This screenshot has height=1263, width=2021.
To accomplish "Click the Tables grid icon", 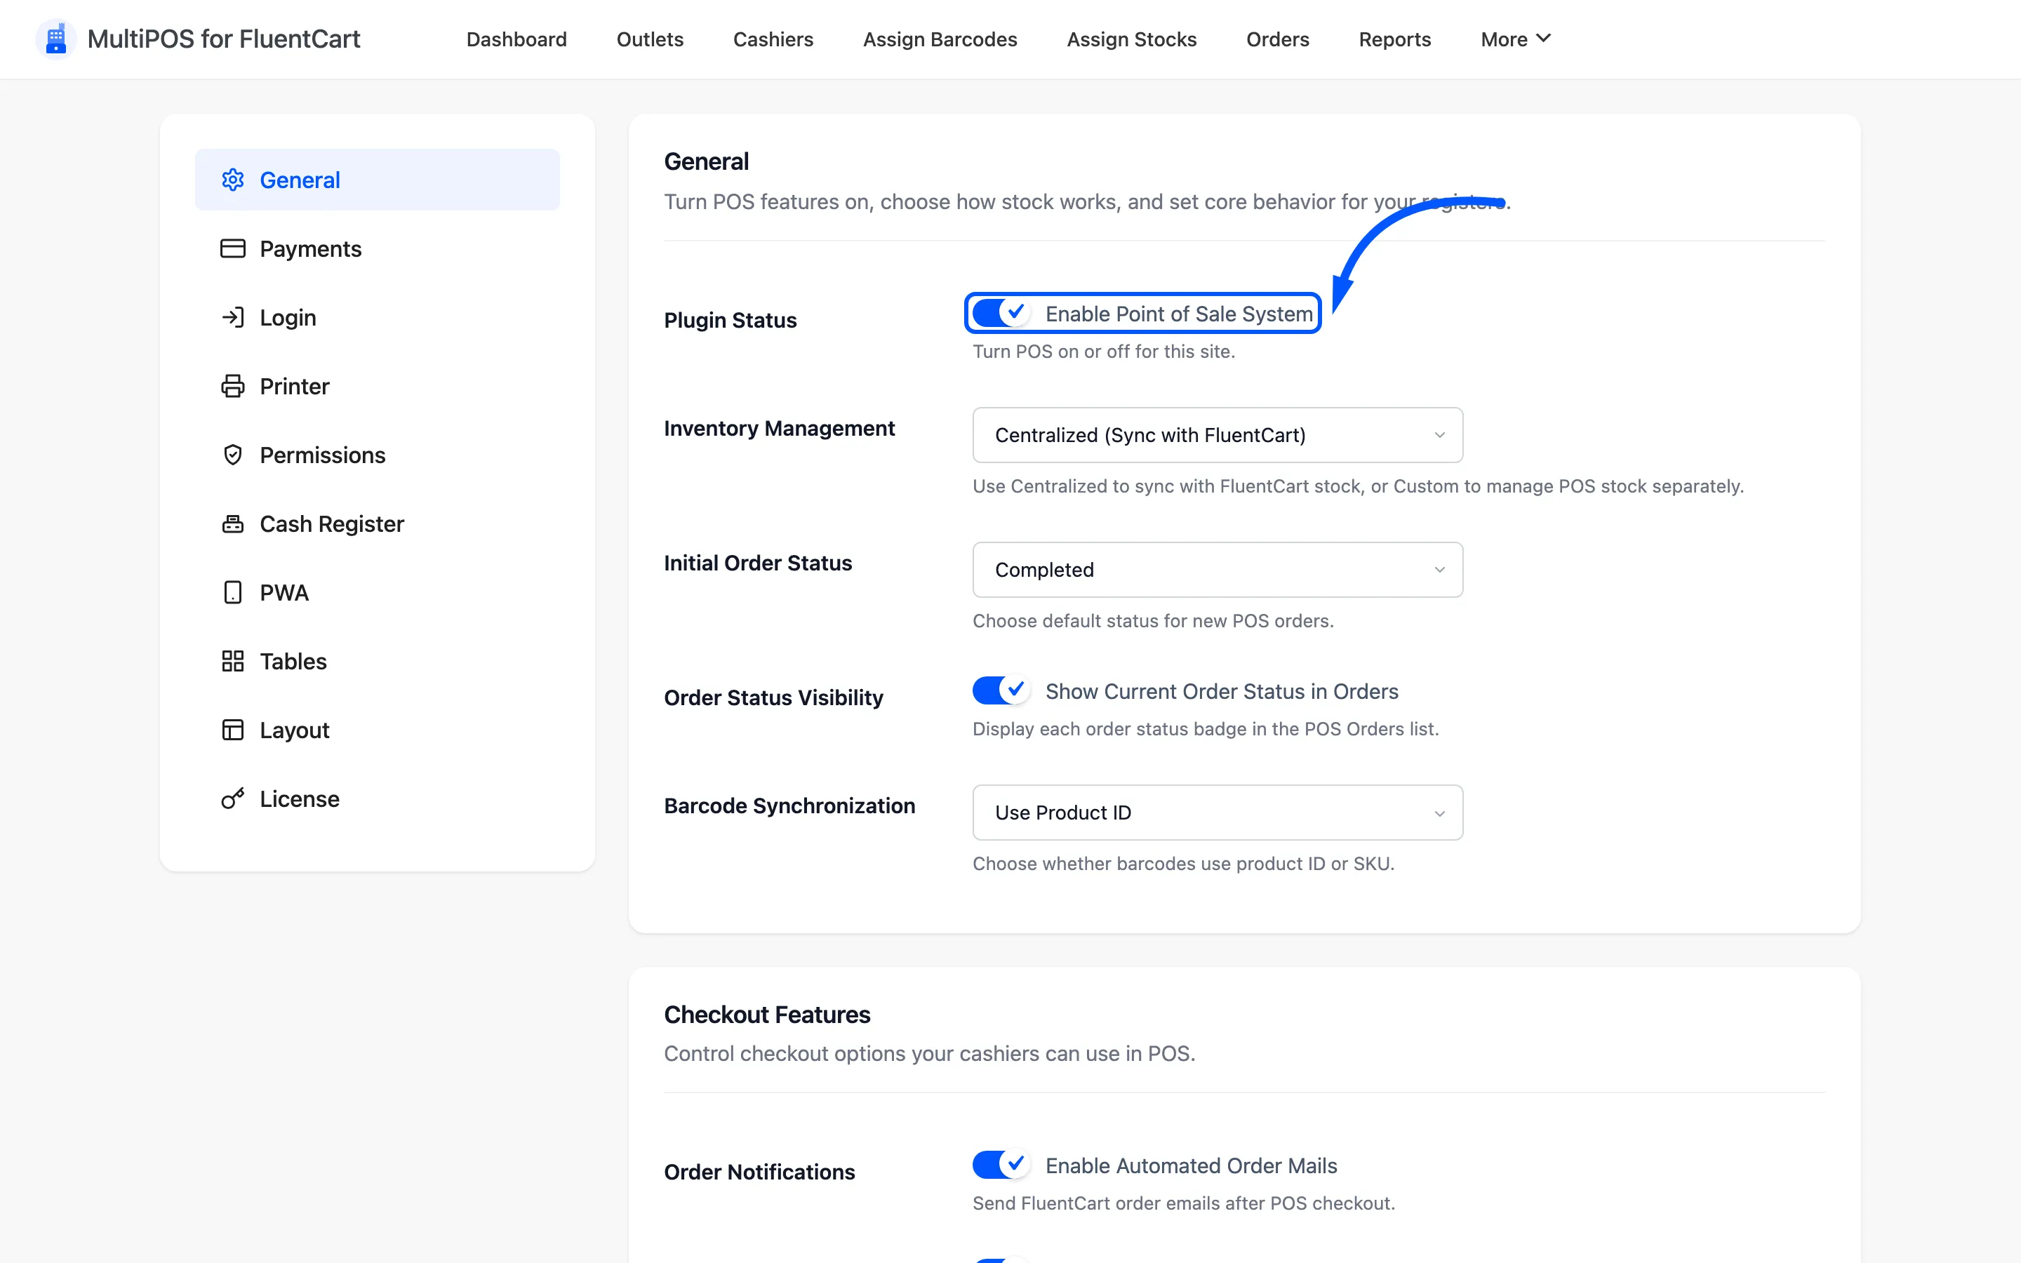I will 232,661.
